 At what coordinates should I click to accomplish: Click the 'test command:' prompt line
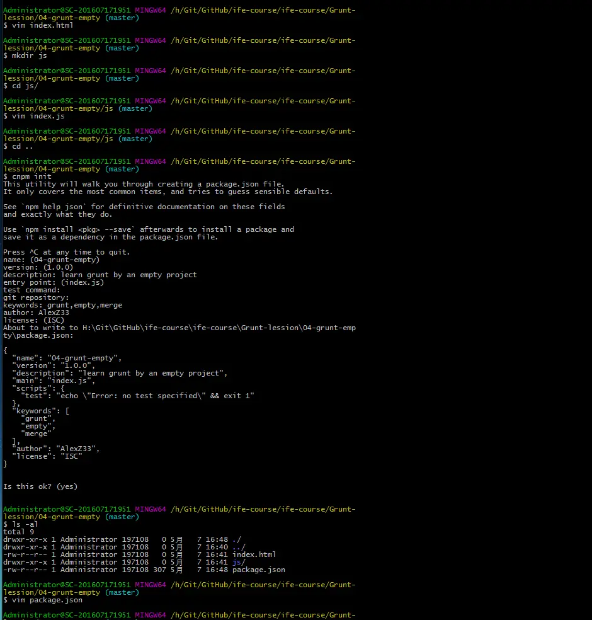coord(31,290)
